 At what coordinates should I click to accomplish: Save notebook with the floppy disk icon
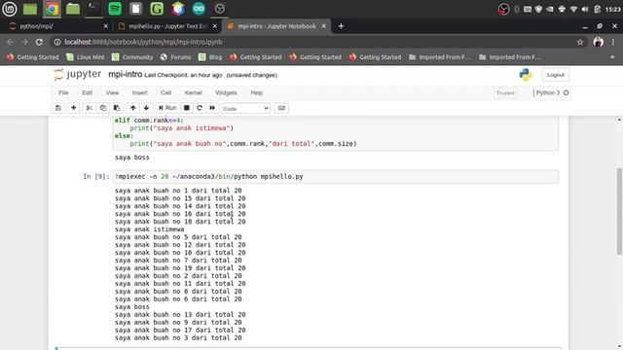(58, 108)
